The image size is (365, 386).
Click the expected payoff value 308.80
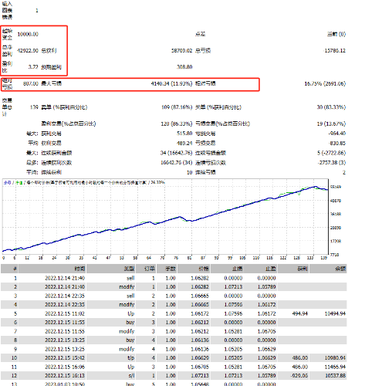pyautogui.click(x=184, y=67)
